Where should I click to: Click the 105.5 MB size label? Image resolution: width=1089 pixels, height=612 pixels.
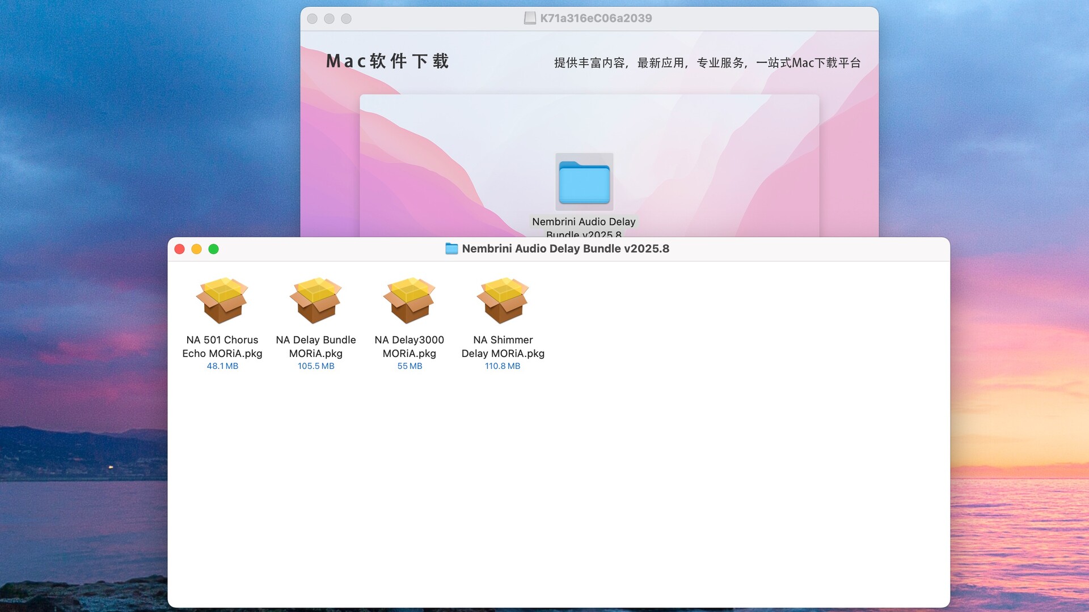point(316,366)
